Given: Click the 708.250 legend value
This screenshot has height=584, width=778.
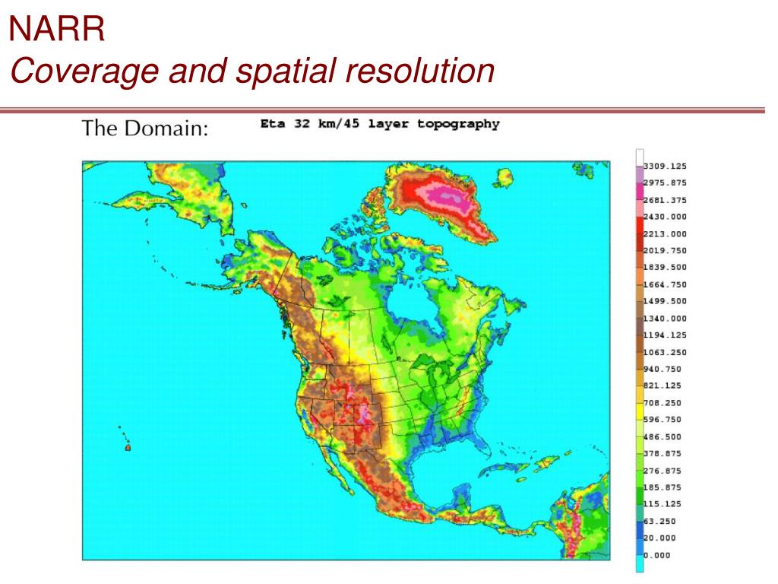Looking at the screenshot, I should pos(663,403).
